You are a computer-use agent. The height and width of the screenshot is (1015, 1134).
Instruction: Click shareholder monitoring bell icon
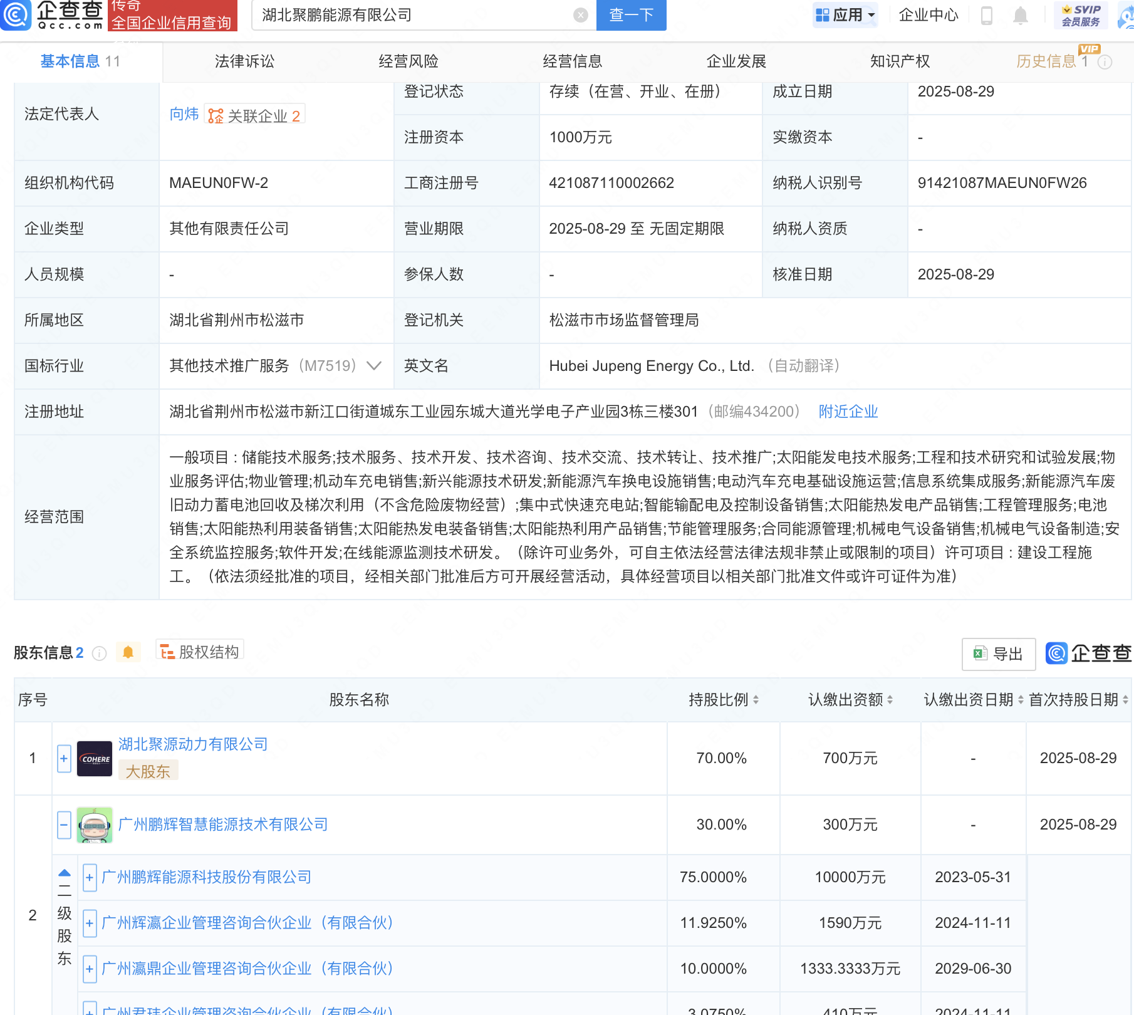[x=128, y=652]
